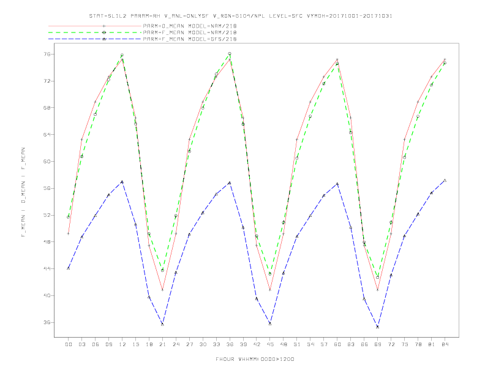The image size is (485, 375).
Task: Click red O_MEAN plus data point at hour 00
Action: click(x=69, y=233)
